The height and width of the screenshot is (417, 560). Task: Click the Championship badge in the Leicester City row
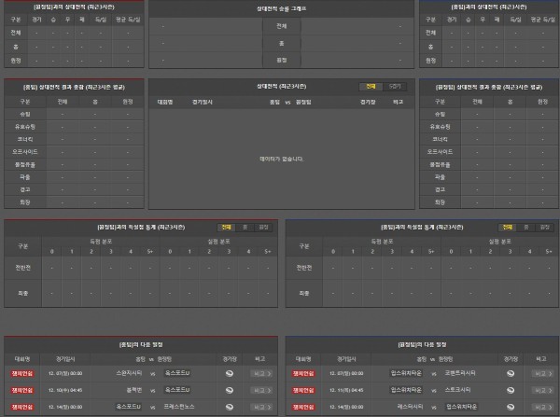click(301, 407)
